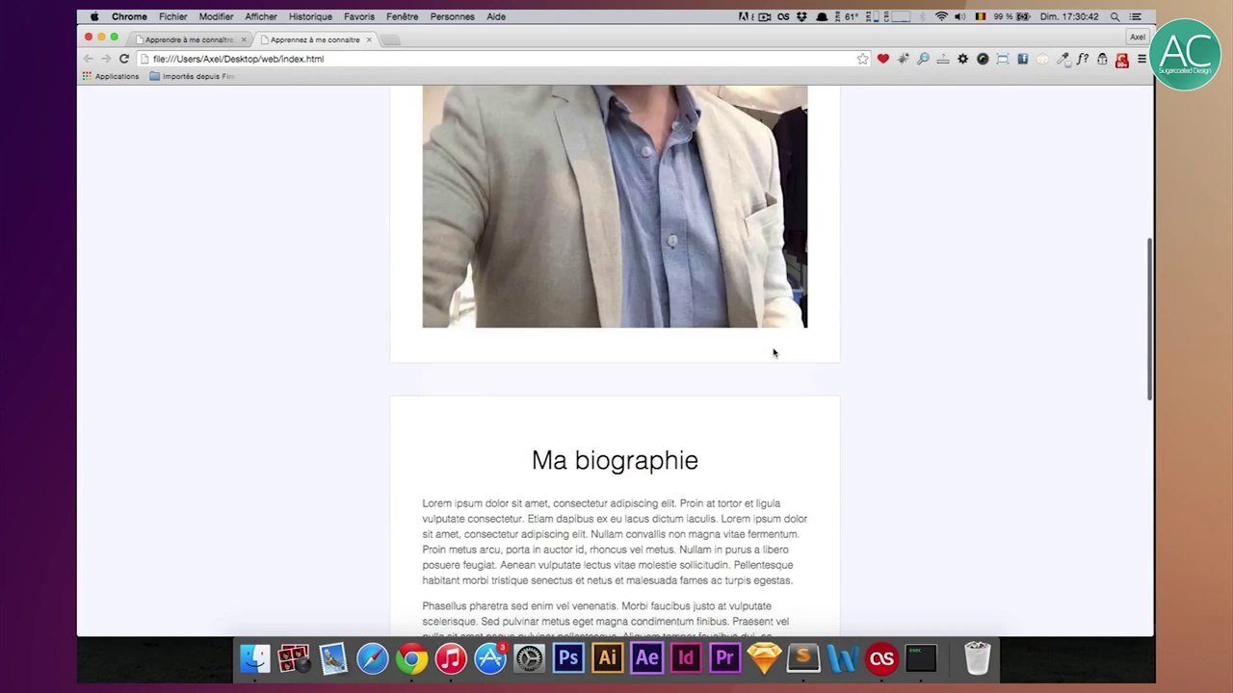Open Finder from the Dock
This screenshot has width=1233, height=693.
255,658
